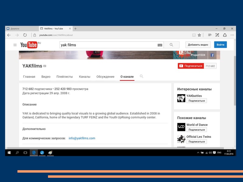Click the taskbar clock showing 0:13
The image size is (243, 182).
tap(229, 153)
